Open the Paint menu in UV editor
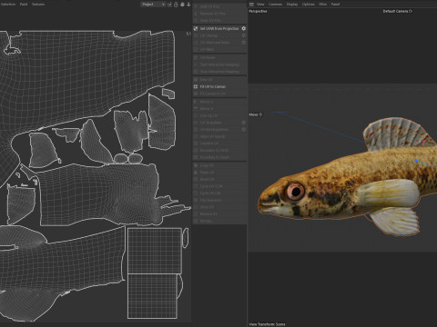 click(24, 5)
